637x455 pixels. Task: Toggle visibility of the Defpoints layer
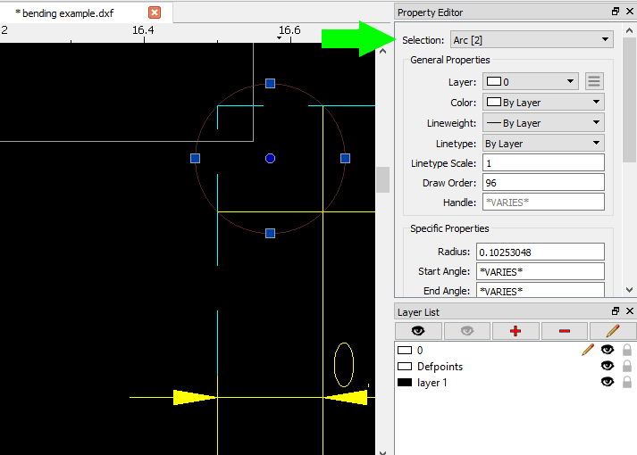tap(608, 366)
